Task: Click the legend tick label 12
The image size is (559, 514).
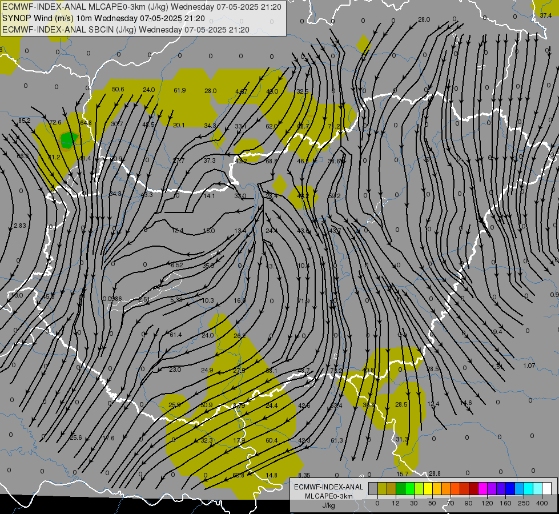Action: (x=395, y=503)
